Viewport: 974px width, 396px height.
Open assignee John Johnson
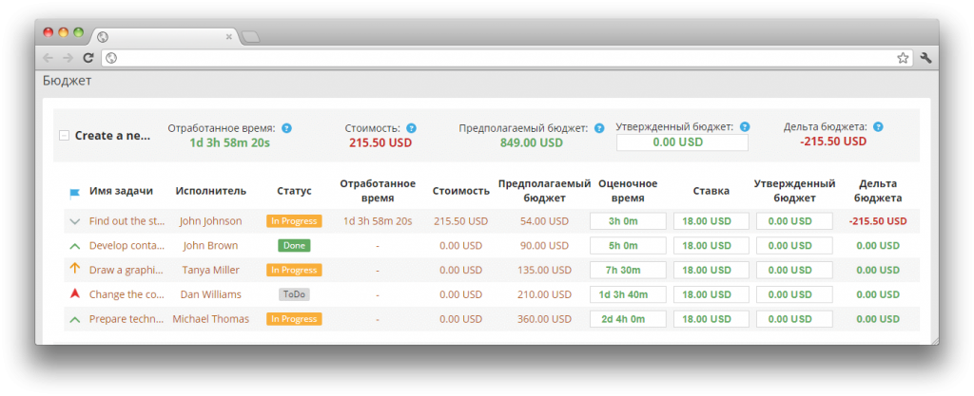(210, 221)
